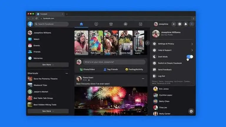Viewport: 226px width, 127px height.
Task: Click Switch to Classic Facebook
Action: 170,63
